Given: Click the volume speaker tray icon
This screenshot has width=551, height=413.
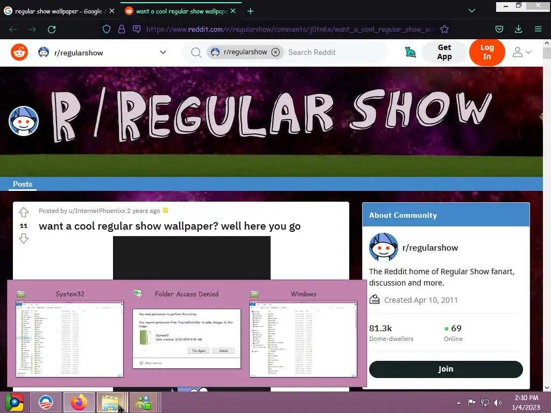Looking at the screenshot, I should pos(498,402).
